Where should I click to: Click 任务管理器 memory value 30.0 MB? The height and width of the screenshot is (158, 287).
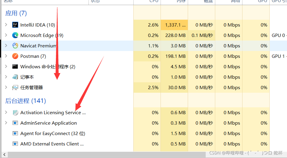177,88
